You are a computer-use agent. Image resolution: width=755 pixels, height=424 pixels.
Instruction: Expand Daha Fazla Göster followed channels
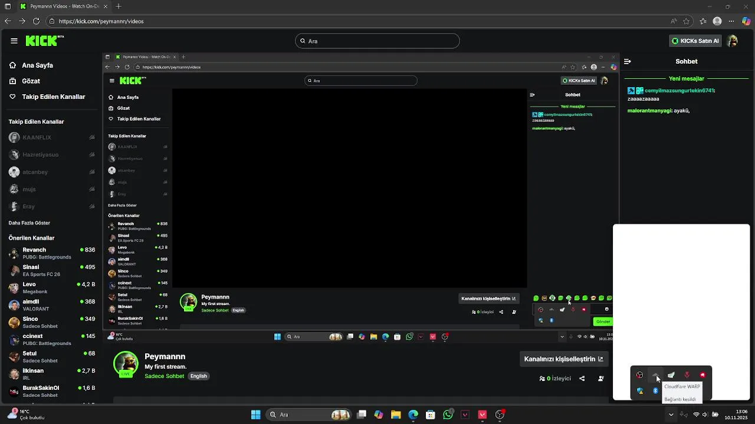29,223
